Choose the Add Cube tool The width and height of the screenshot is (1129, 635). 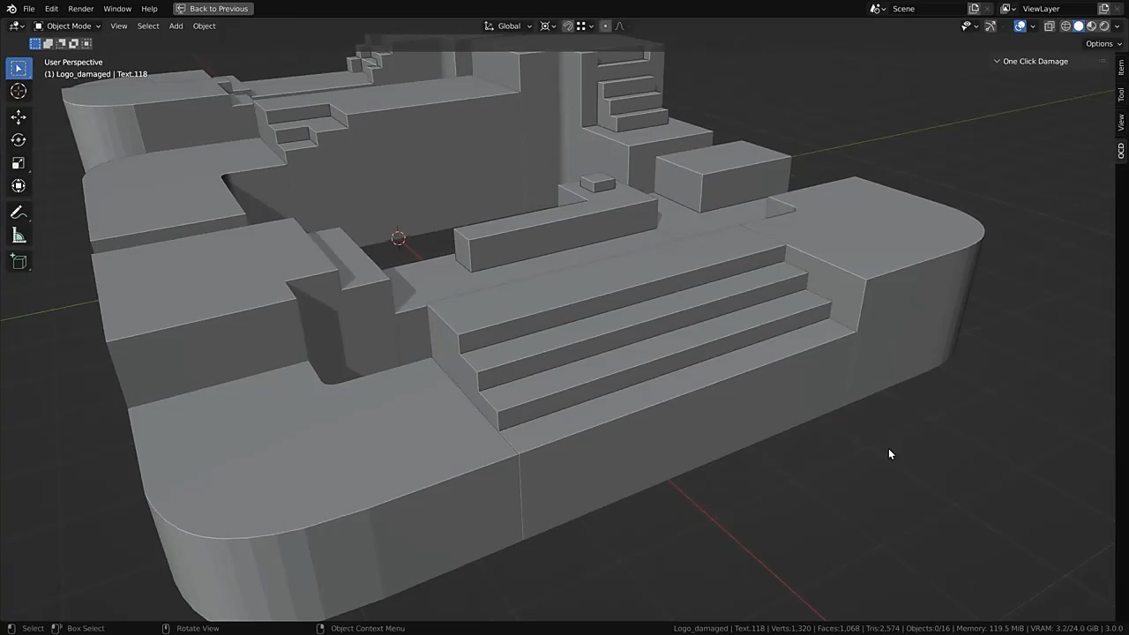pos(19,262)
